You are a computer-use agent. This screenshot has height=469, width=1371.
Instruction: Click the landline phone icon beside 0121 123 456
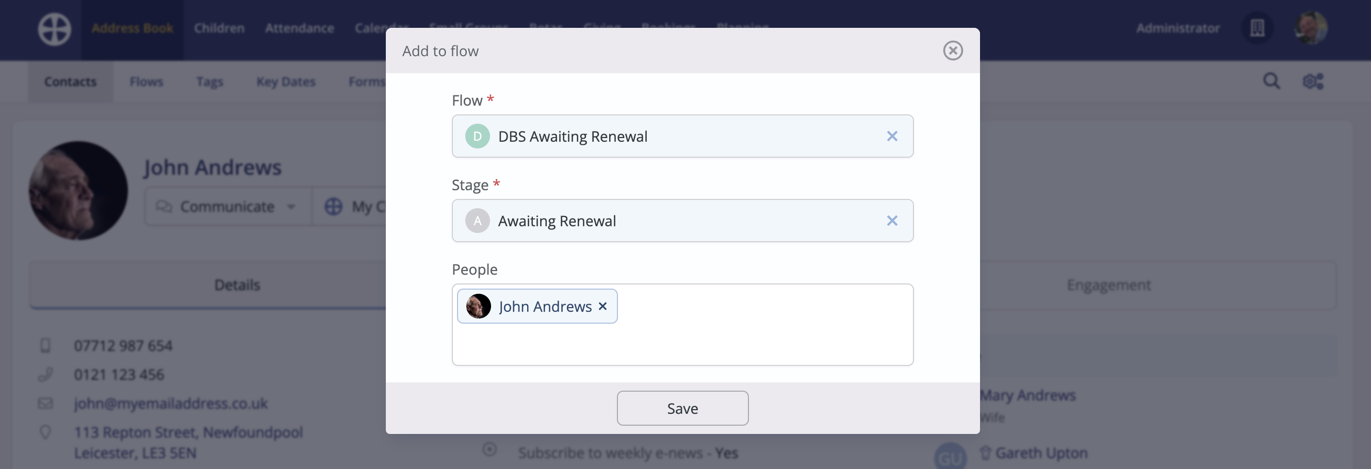point(46,374)
